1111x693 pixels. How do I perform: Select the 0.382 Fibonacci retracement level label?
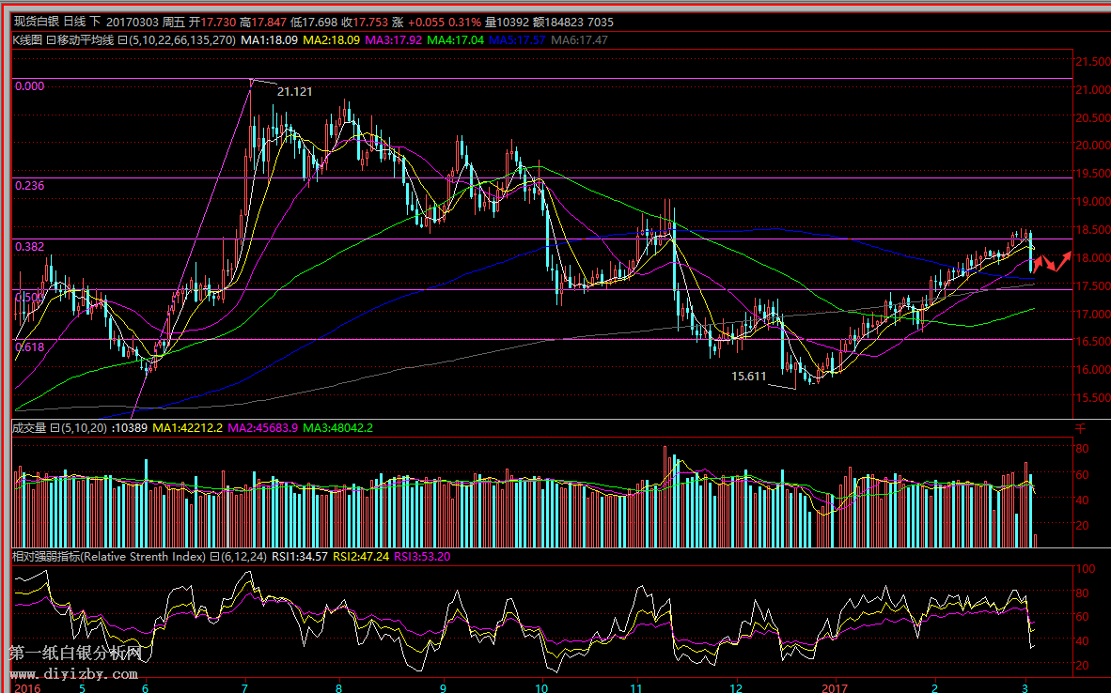click(x=29, y=246)
